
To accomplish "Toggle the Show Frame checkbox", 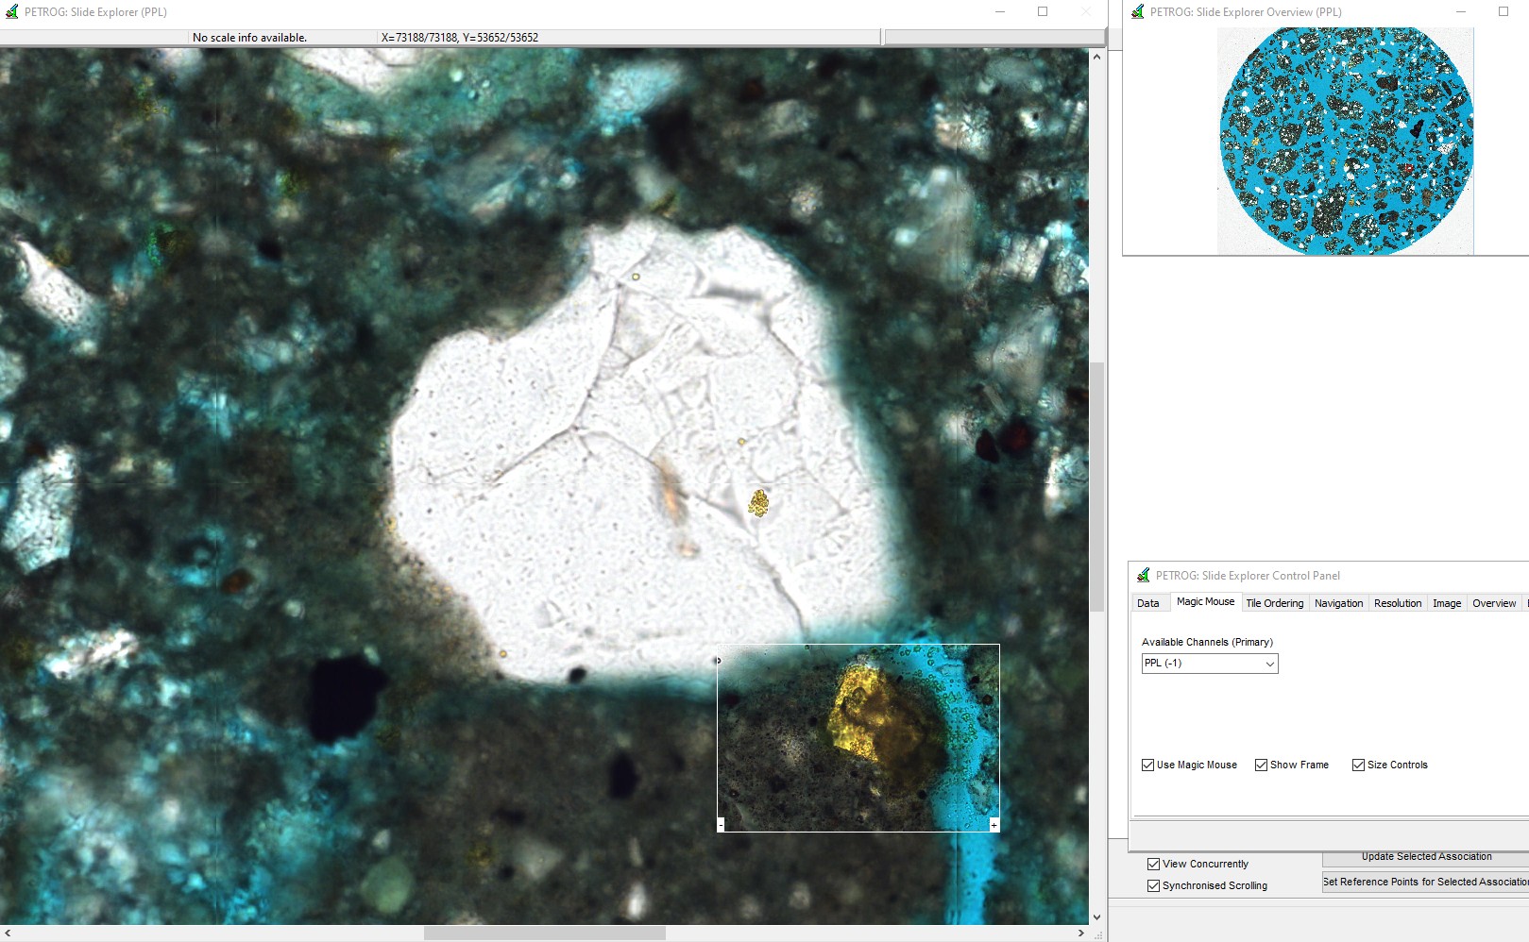I will pos(1261,765).
